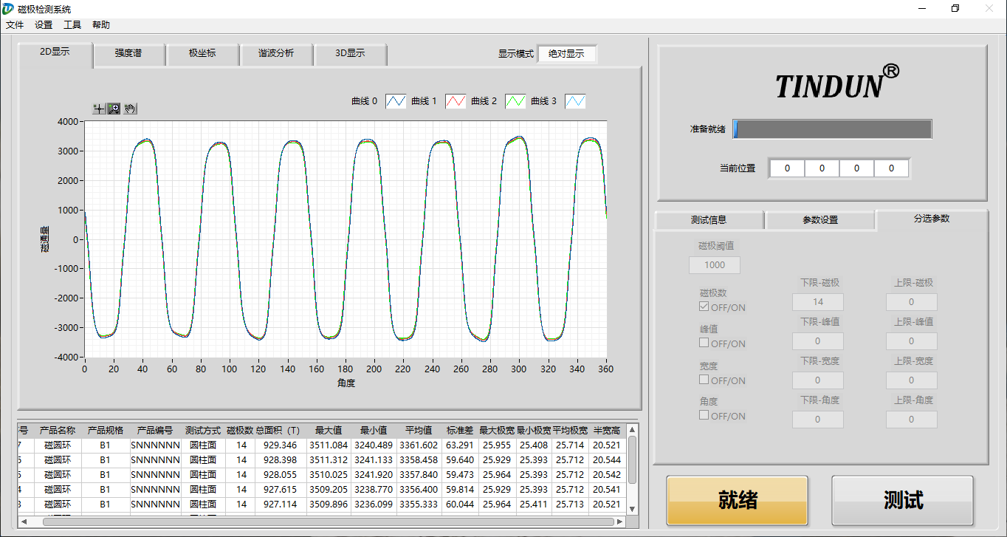The height and width of the screenshot is (537, 1007).
Task: Click the cell with value 60.044
Action: pos(461,504)
